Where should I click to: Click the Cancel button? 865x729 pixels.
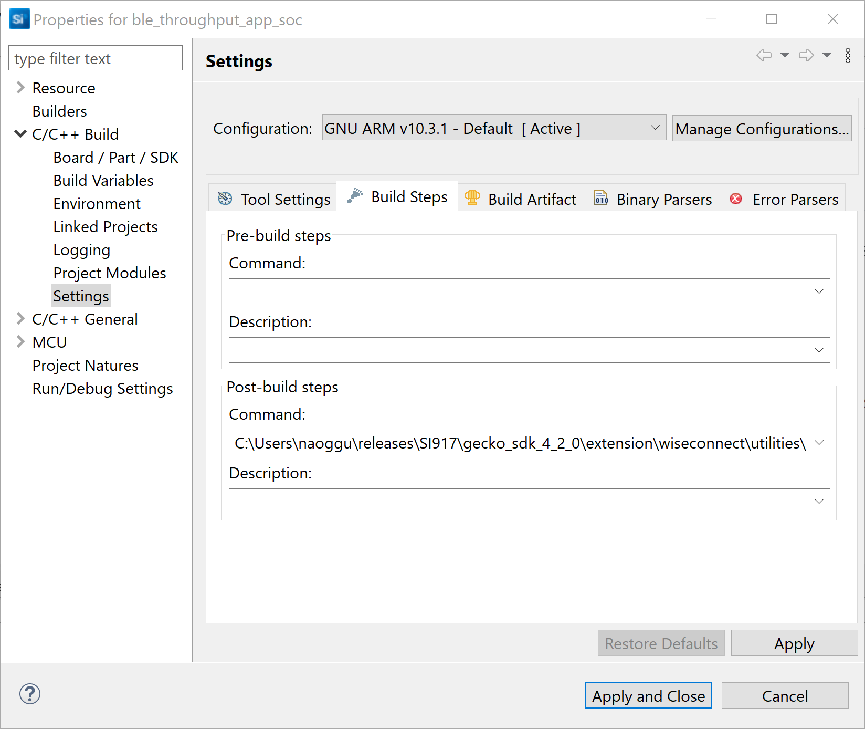pyautogui.click(x=785, y=695)
